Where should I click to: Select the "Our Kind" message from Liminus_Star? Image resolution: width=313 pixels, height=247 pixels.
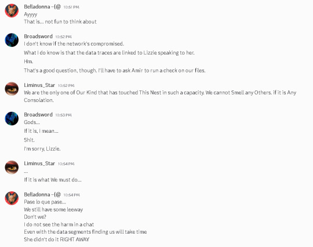[x=160, y=96]
